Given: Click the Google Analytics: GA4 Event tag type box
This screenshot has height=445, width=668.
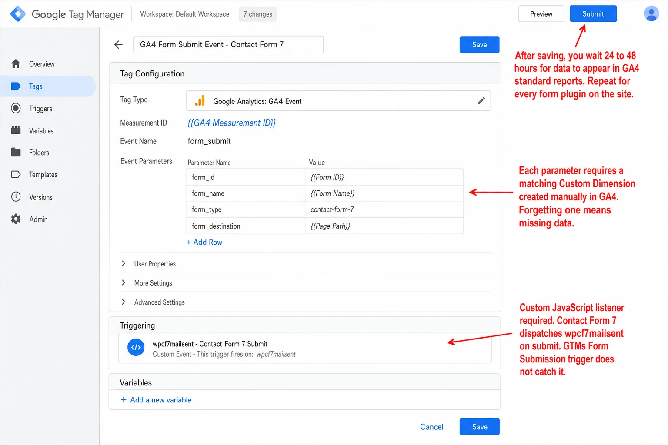Looking at the screenshot, I should point(338,101).
